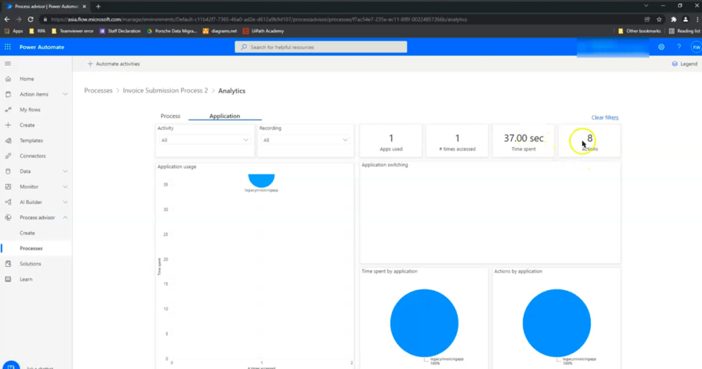702x369 pixels.
Task: Click Time spent by application pie chart
Action: pos(424,323)
